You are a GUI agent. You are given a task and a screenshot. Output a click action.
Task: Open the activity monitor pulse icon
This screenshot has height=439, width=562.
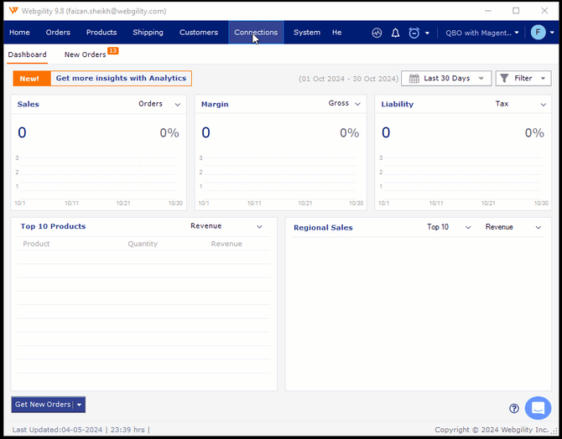click(377, 33)
